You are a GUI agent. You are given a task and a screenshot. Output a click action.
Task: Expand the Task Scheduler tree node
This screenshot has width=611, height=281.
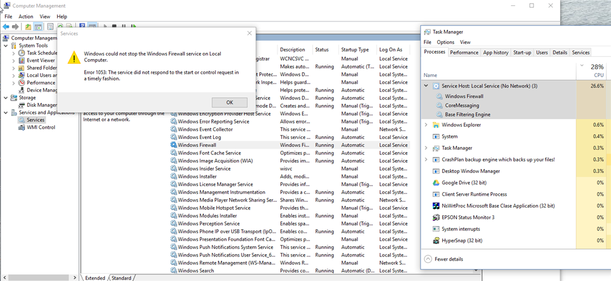point(14,53)
